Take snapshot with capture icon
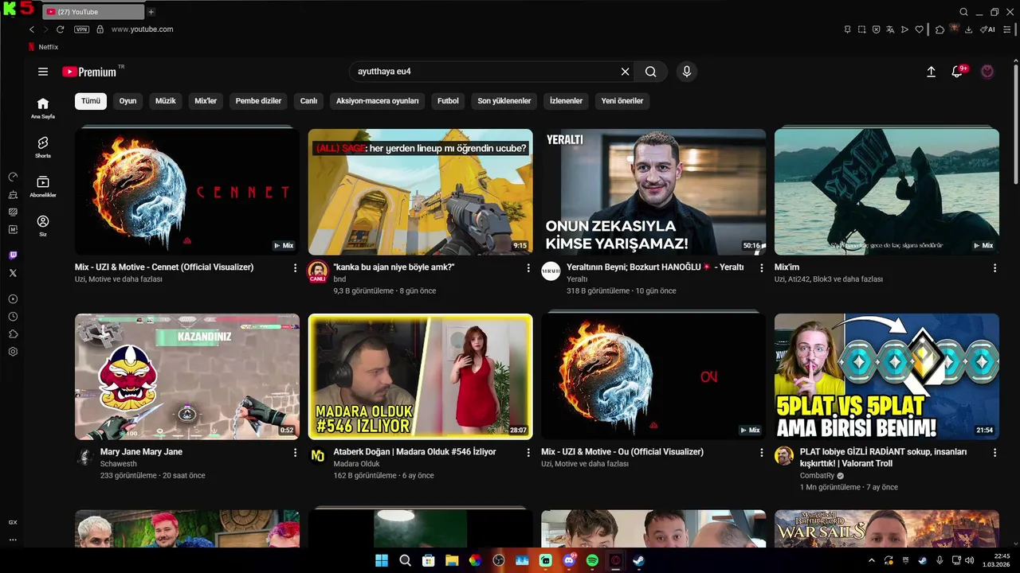This screenshot has height=573, width=1020. (861, 29)
